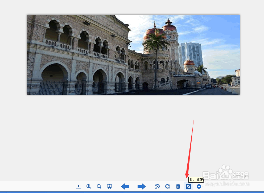Advance to next image with blue right arrow
Screen dimensions: 264x193
pos(141,187)
